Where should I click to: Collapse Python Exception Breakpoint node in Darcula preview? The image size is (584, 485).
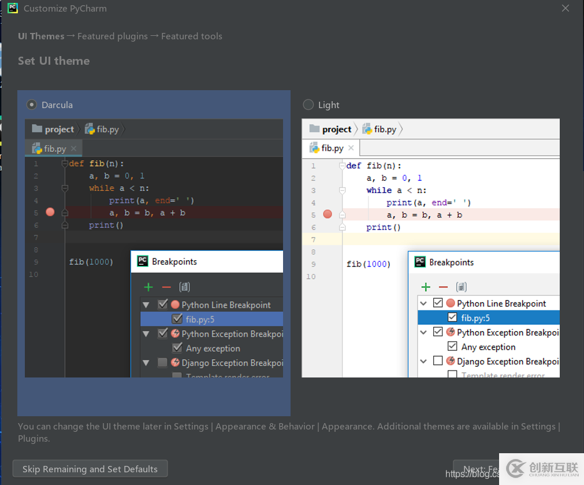(146, 334)
